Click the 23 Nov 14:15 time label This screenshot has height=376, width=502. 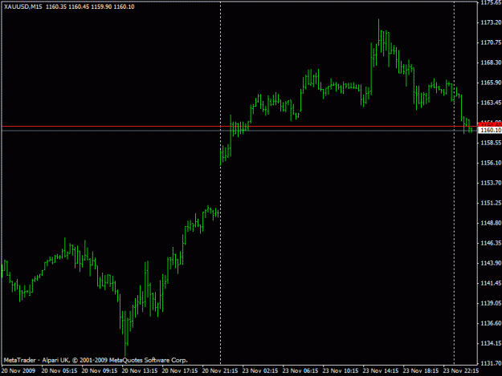(381, 371)
